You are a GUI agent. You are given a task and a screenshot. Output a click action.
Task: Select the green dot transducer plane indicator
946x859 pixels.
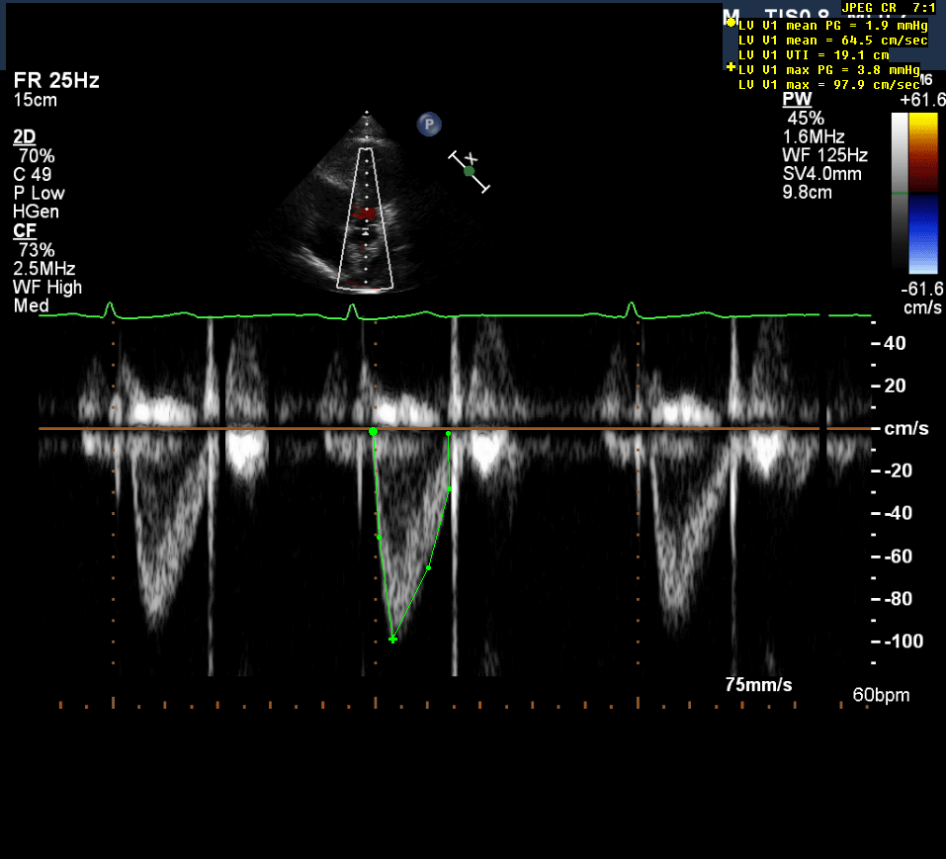pos(470,171)
